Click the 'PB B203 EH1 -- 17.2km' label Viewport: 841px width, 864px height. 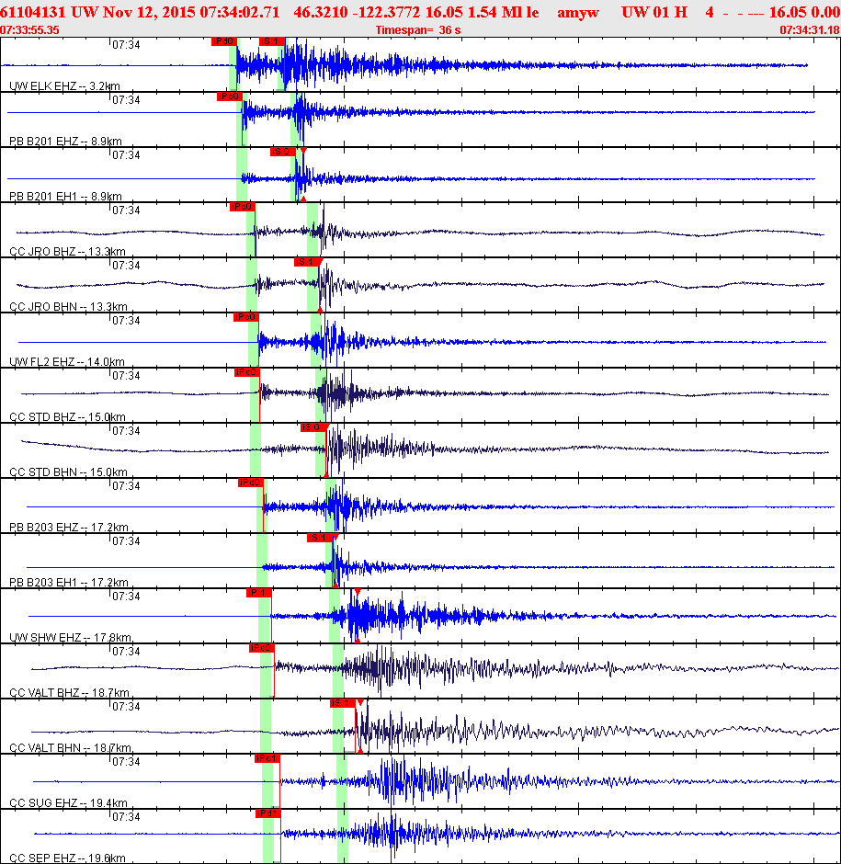pos(68,582)
